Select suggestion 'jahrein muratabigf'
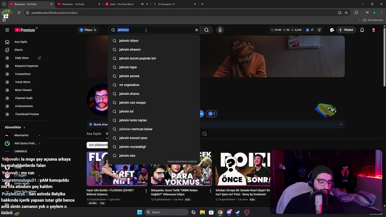This screenshot has width=386, height=217. pos(154,147)
